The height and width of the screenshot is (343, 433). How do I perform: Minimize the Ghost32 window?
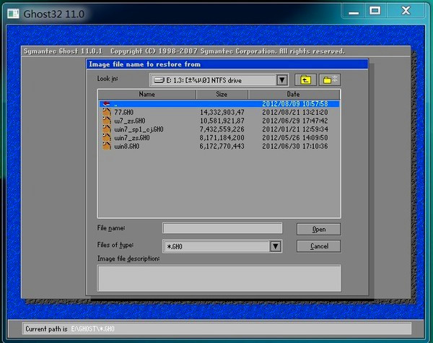[x=354, y=12]
